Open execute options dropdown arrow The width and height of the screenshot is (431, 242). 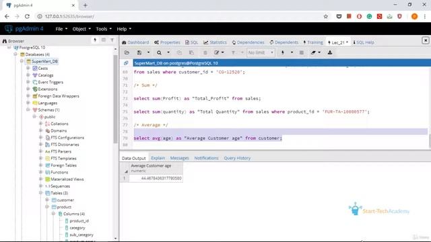[292, 52]
